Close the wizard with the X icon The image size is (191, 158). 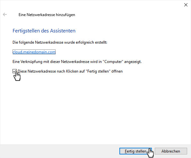click(186, 5)
